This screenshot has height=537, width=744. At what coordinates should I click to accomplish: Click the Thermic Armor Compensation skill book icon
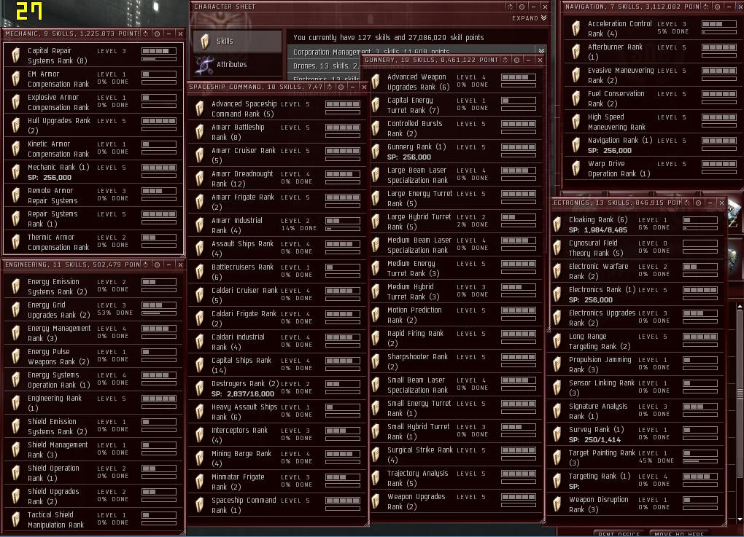16,242
